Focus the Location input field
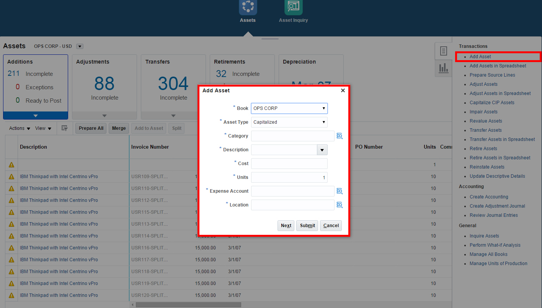Screen dimensions: 542x308 click(x=293, y=205)
